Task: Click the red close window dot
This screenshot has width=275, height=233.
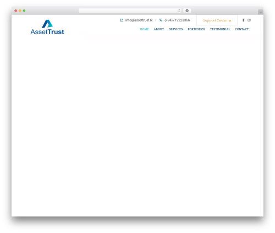Action: click(x=16, y=10)
